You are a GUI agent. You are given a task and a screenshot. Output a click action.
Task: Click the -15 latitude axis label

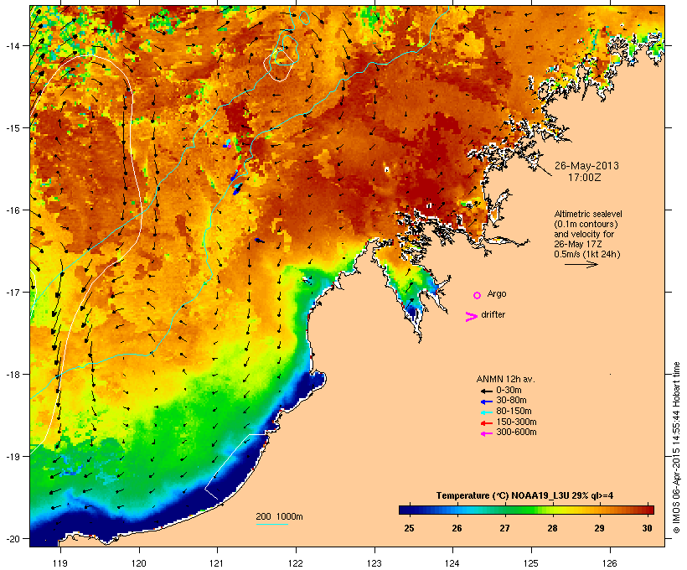coord(13,128)
